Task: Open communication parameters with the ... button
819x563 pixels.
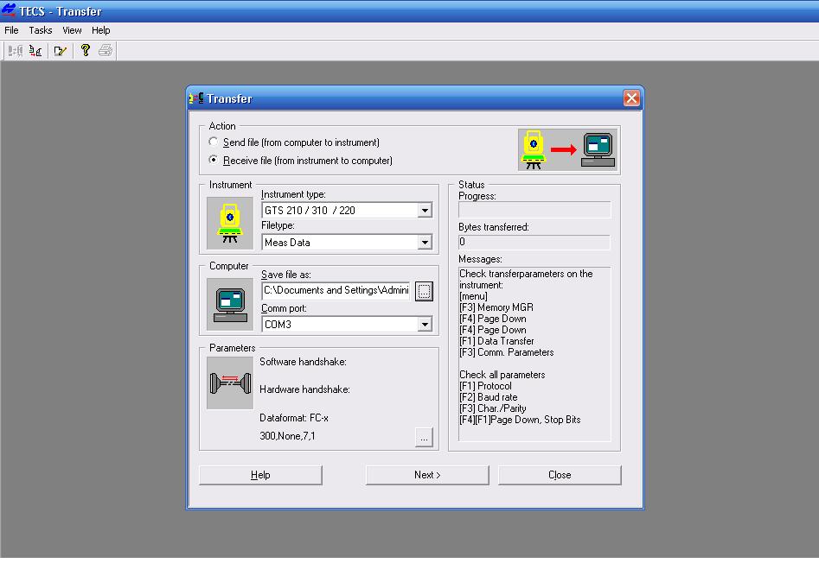Action: pos(424,437)
